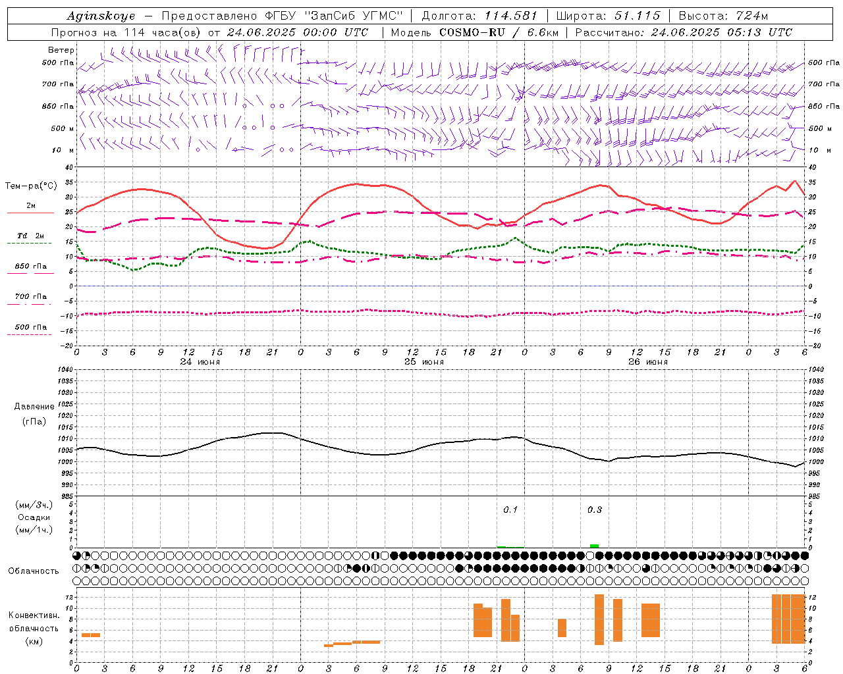Screen dimensions: 843x674
Task: Select the 0.3 precipitation amount value
Action: (595, 510)
